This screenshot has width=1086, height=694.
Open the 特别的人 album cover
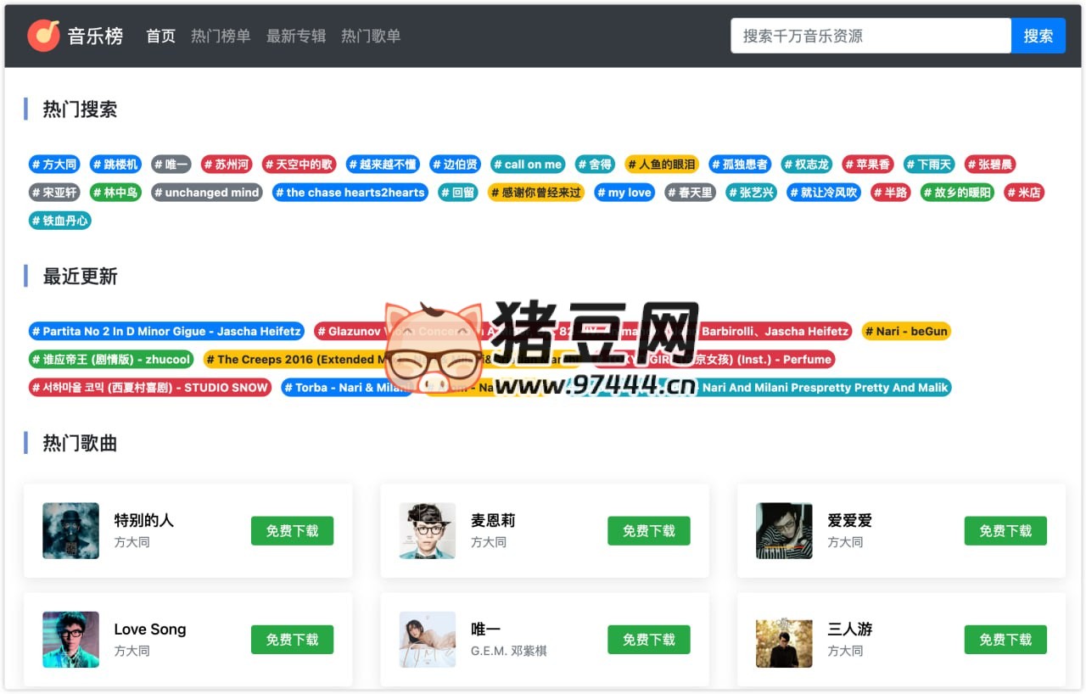(x=70, y=530)
